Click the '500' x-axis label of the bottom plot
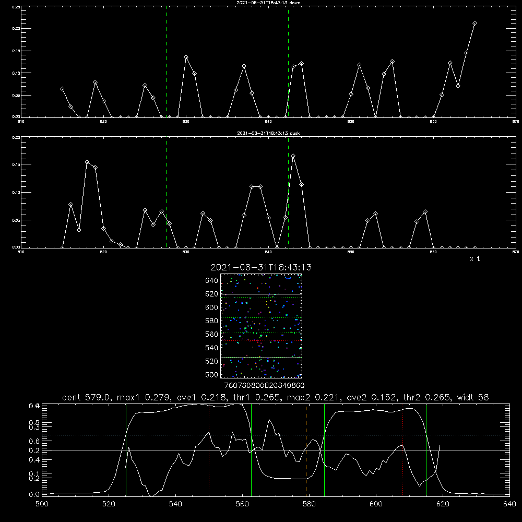This screenshot has height=522, width=522. (42, 504)
